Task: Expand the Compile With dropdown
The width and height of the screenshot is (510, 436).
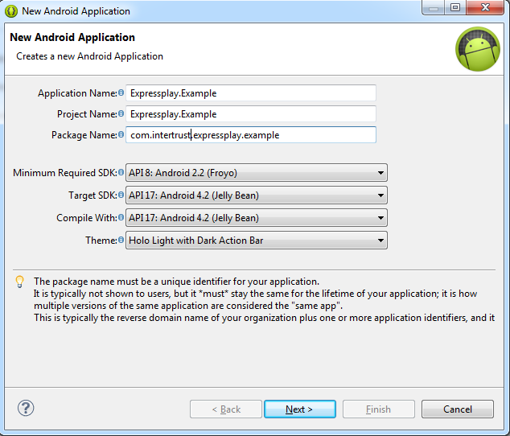Action: 256,218
